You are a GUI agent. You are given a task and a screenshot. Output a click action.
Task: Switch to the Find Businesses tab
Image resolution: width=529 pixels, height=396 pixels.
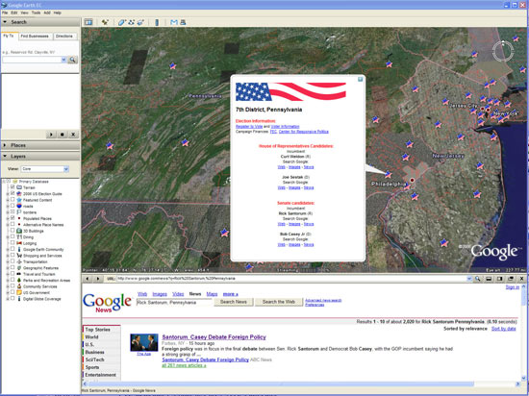[x=35, y=37]
